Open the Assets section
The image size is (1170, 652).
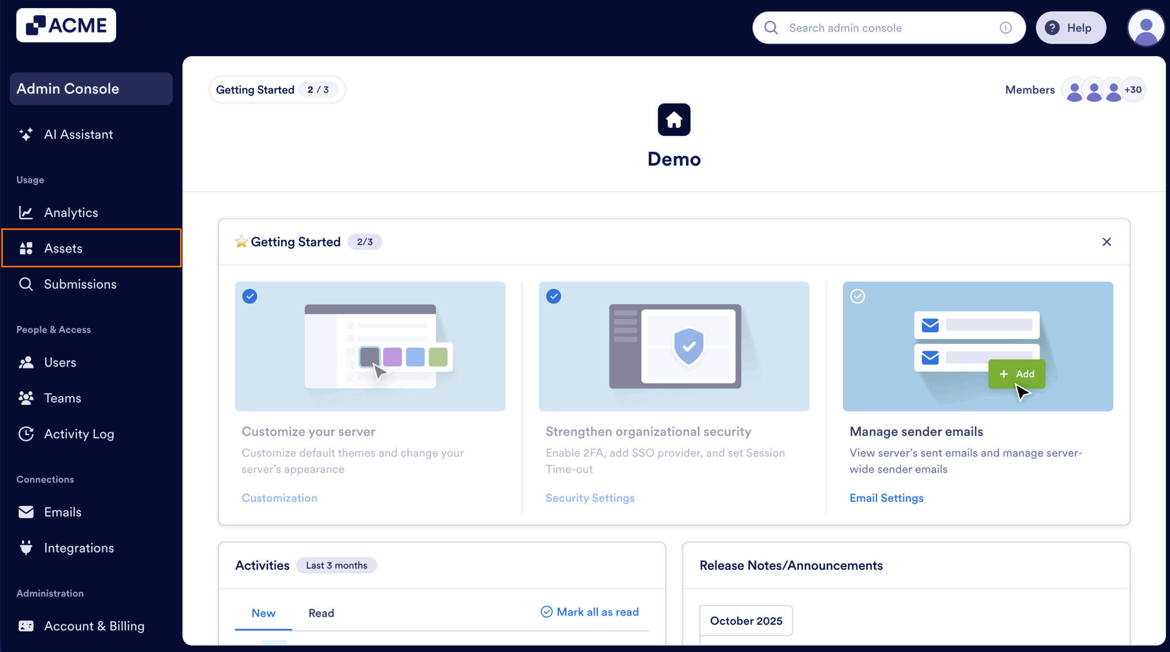64,248
